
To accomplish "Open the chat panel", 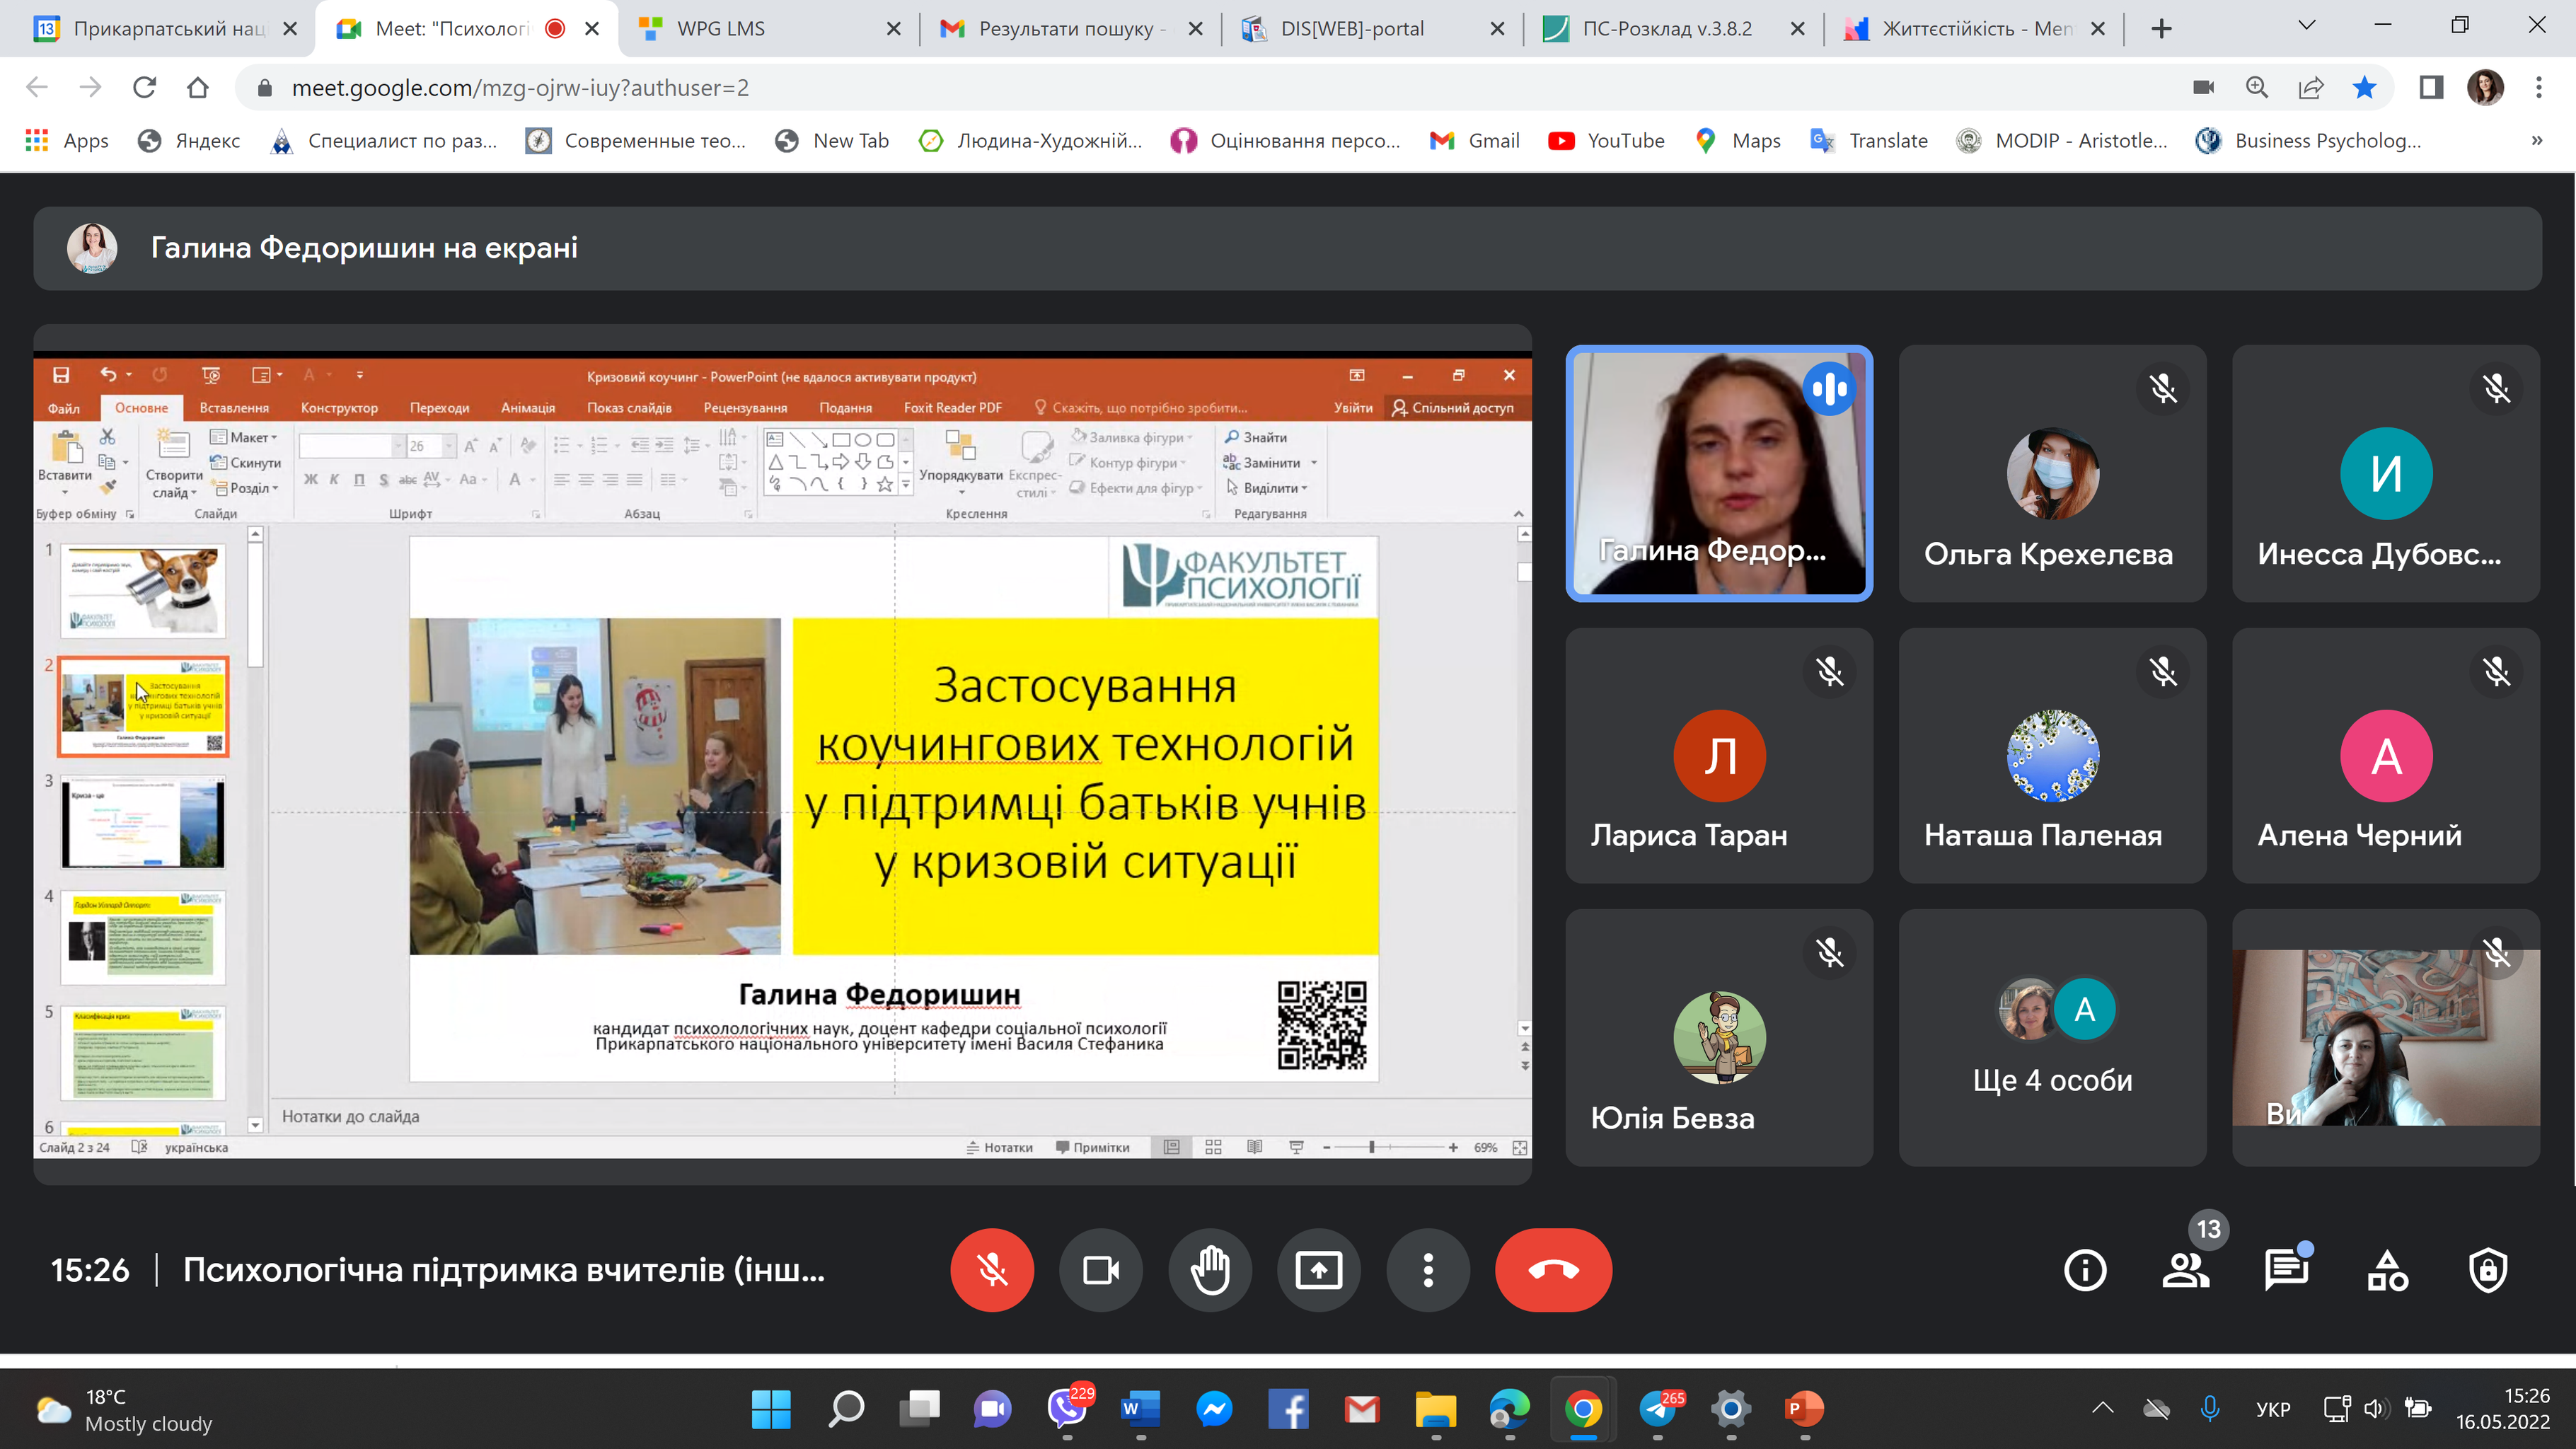I will tap(2286, 1270).
